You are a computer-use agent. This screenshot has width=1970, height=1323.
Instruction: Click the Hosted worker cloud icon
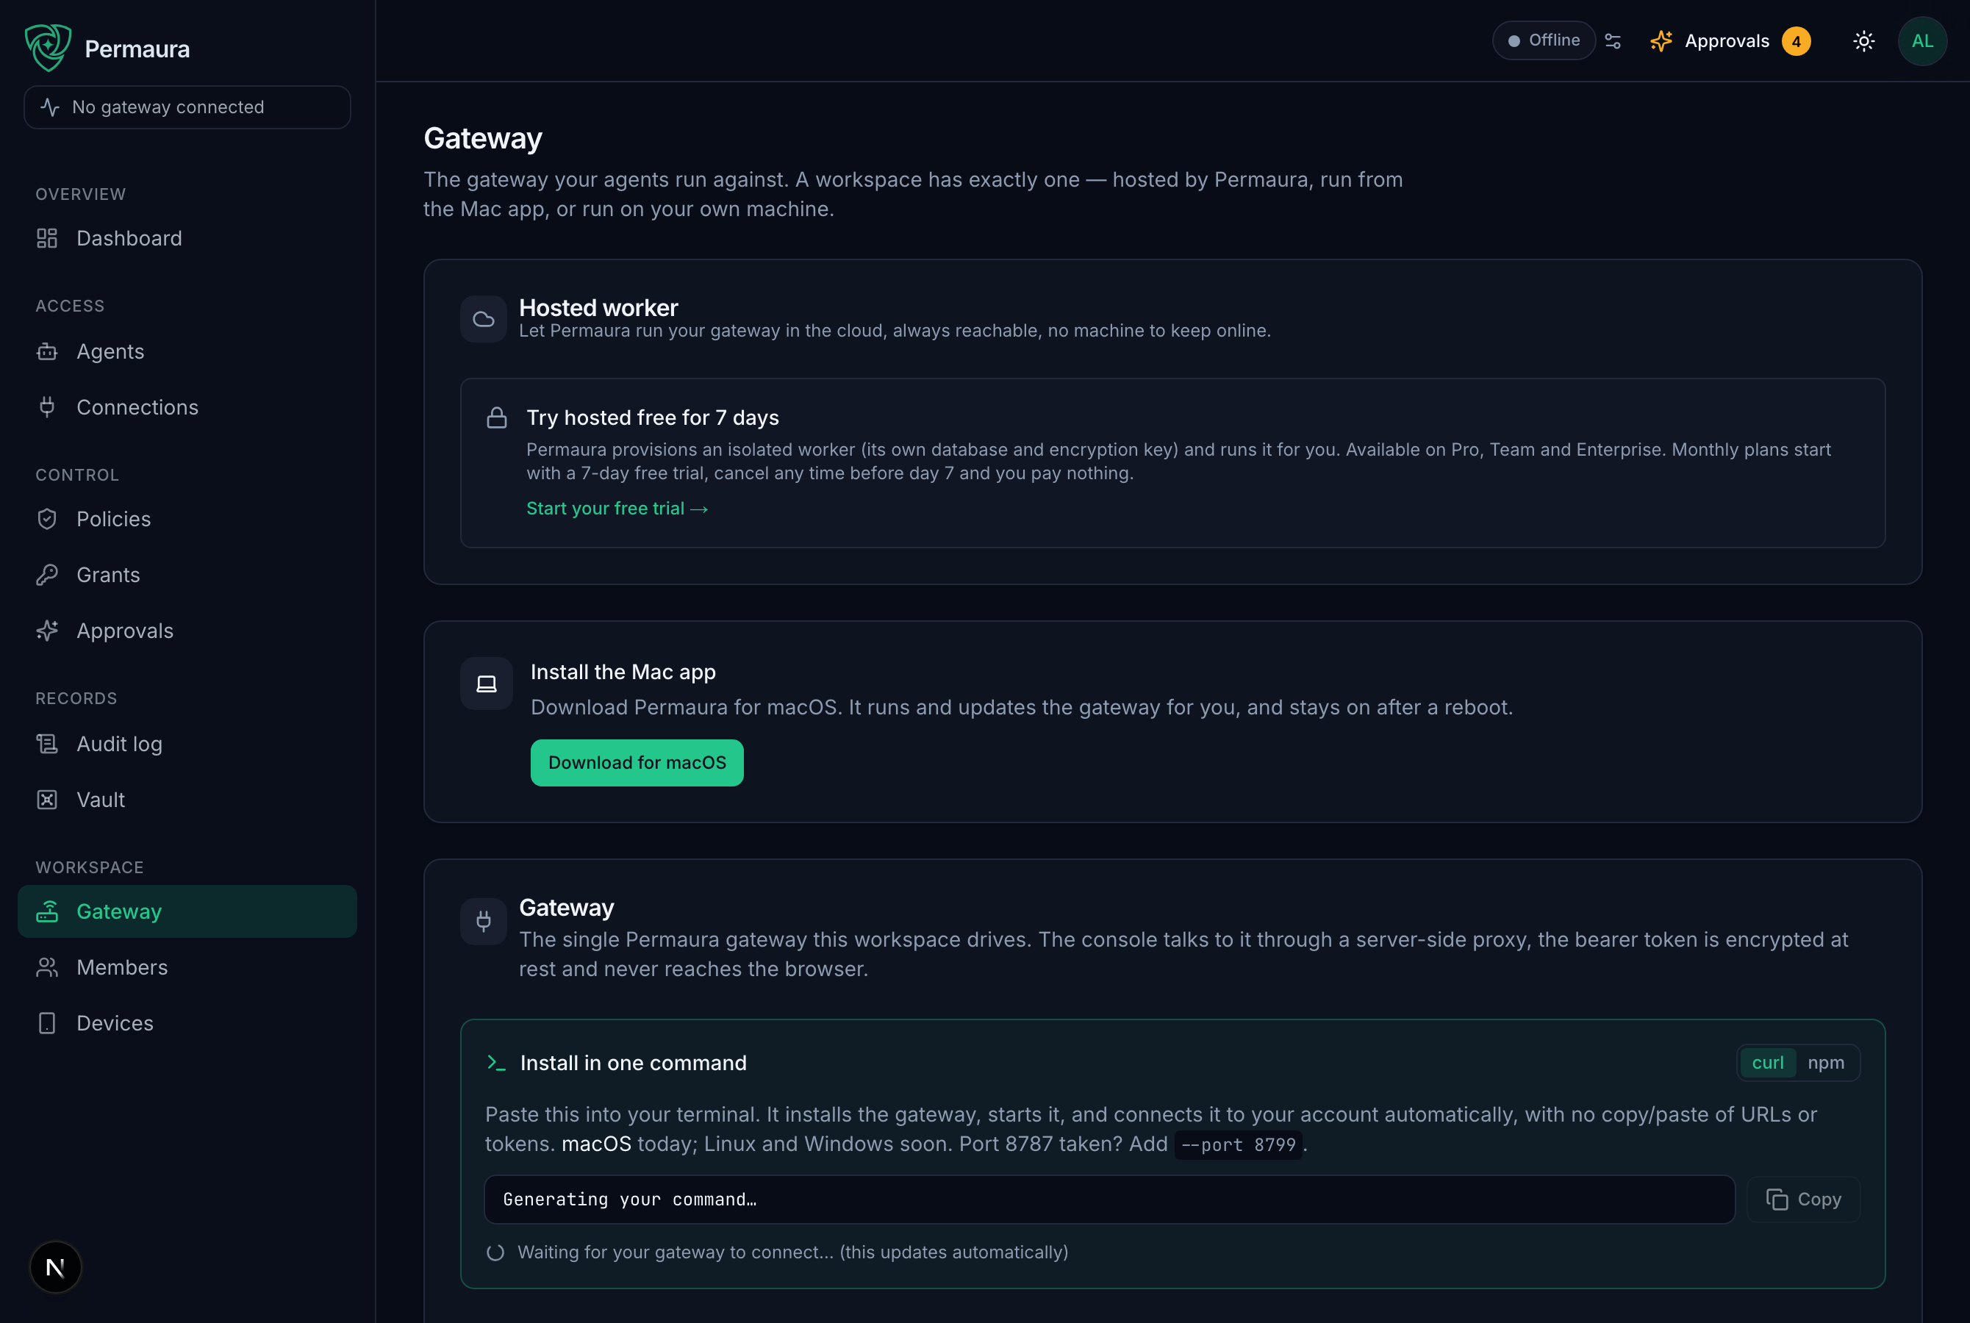point(484,319)
